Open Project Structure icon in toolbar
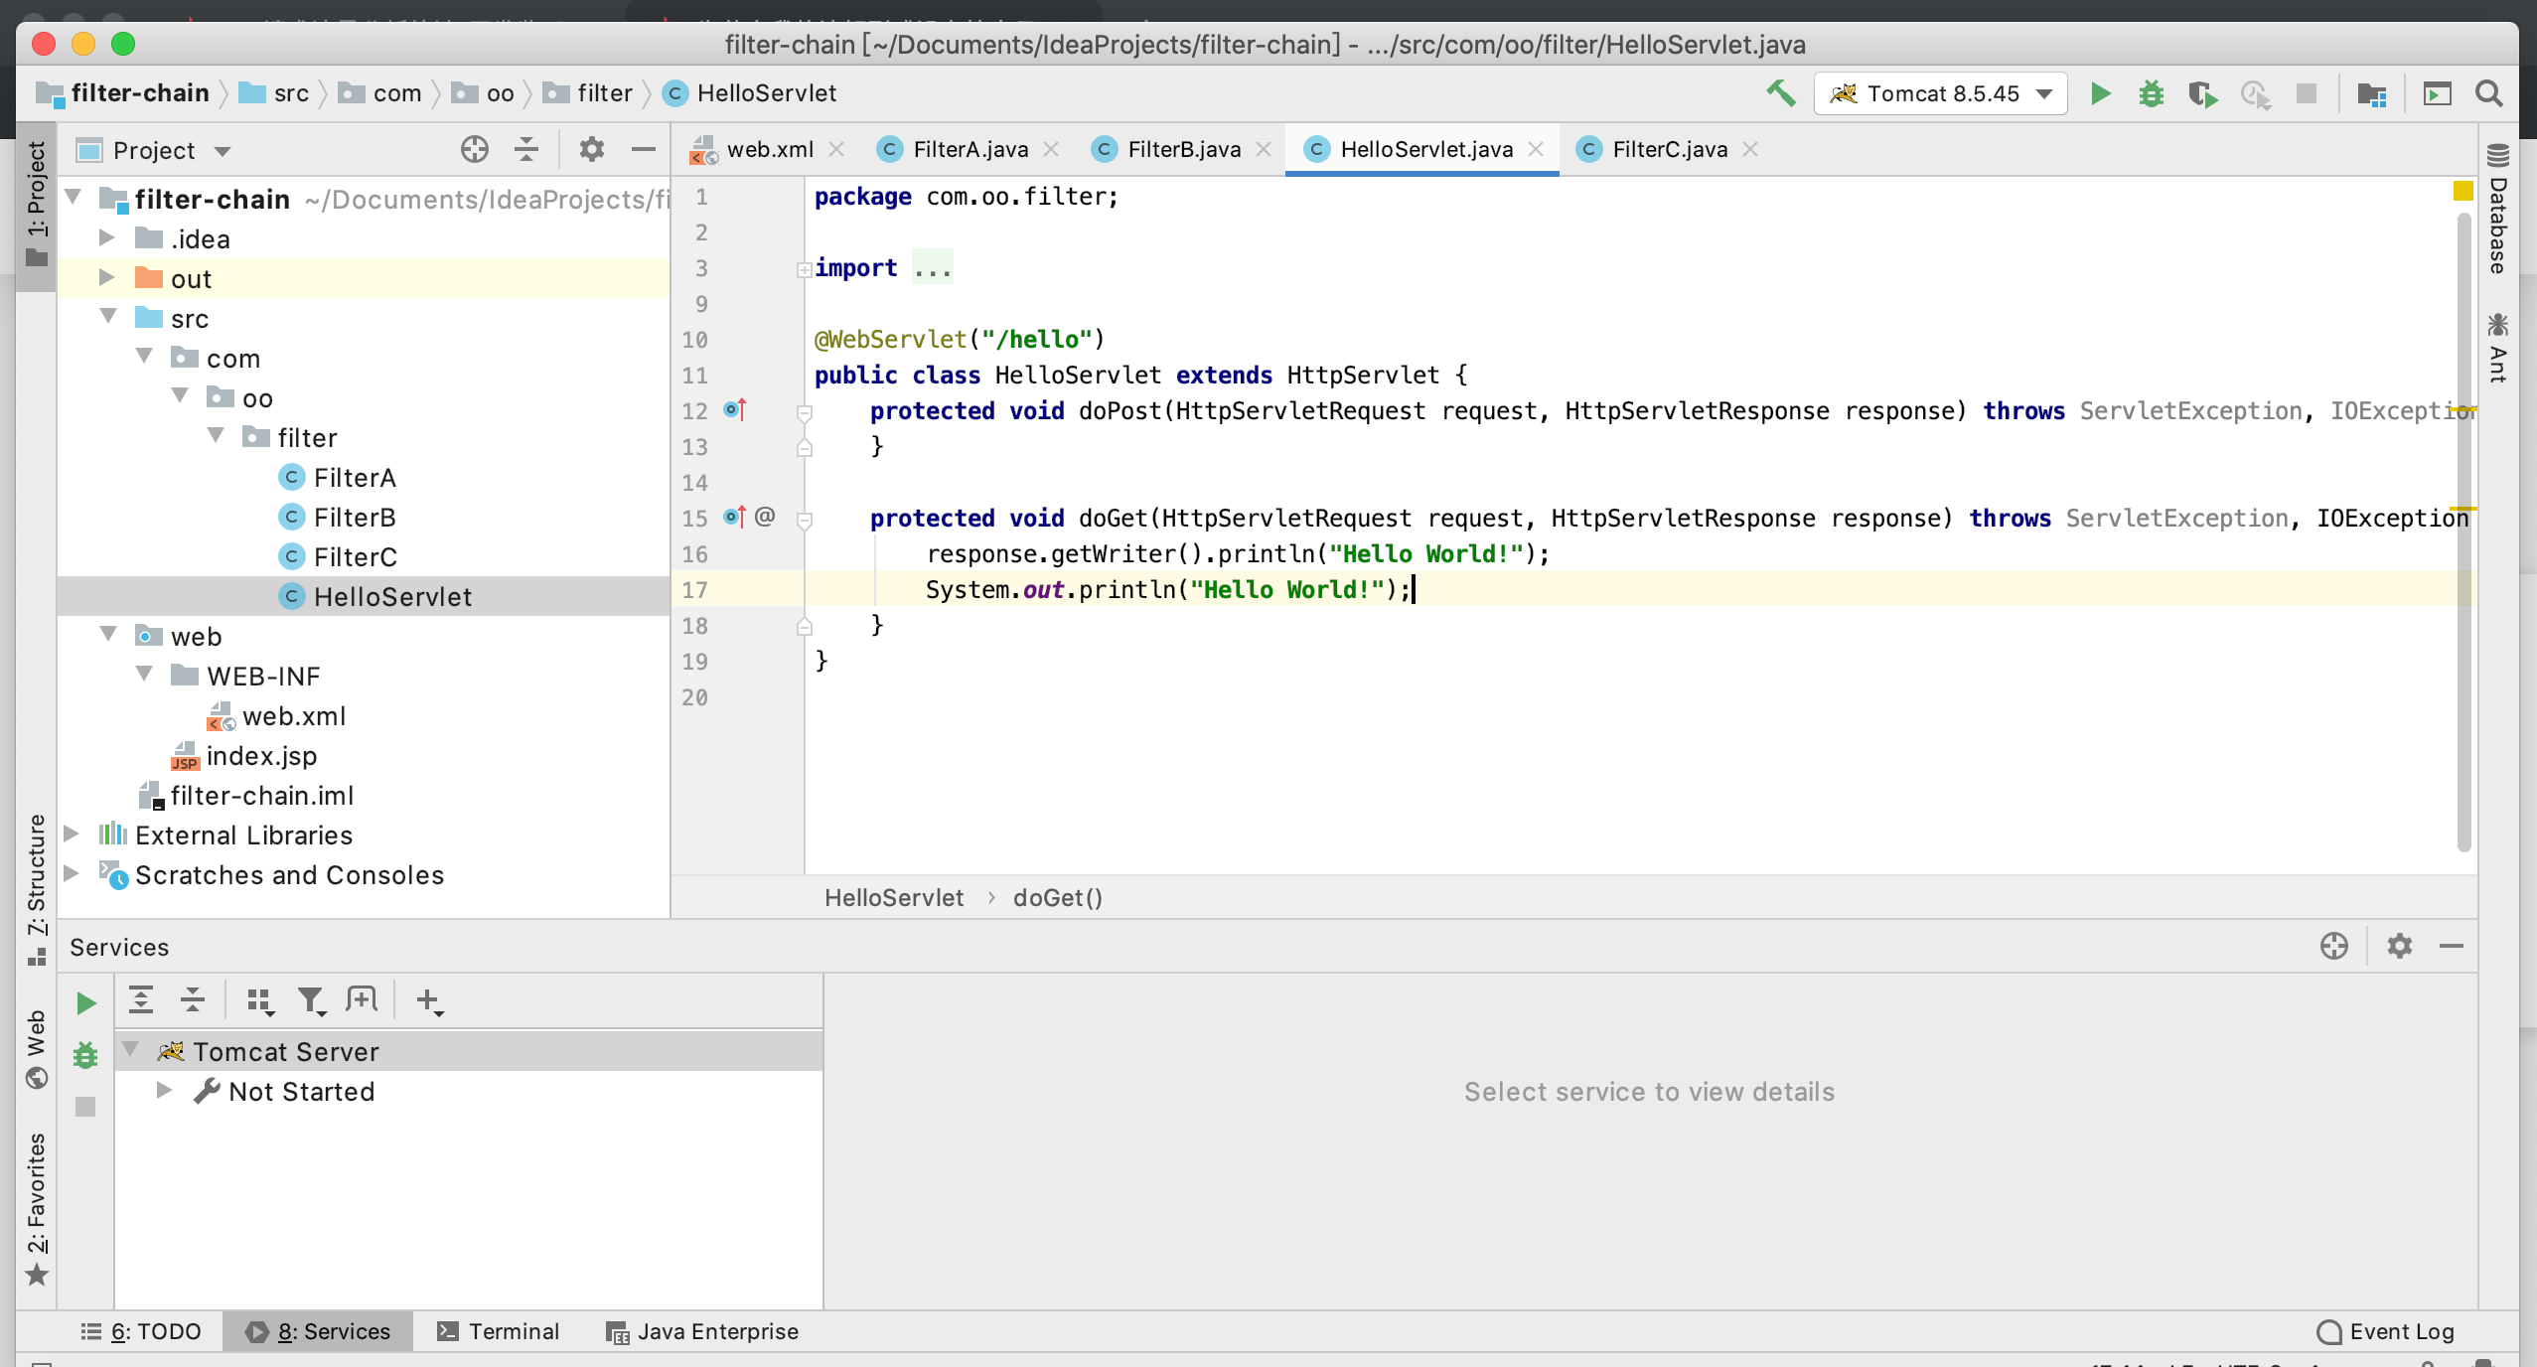 point(2372,94)
